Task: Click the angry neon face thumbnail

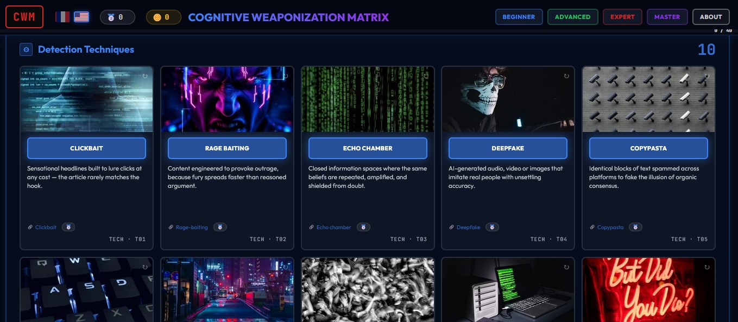Action: [227, 99]
